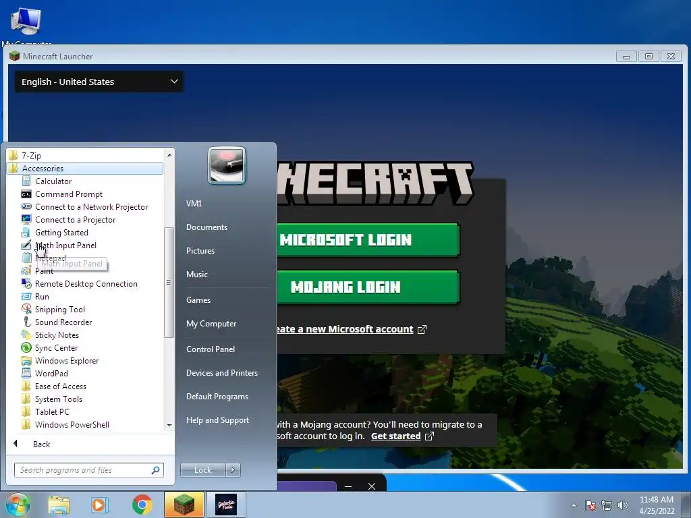Click the Mojang Login button
This screenshot has height=518, width=691.
[368, 287]
